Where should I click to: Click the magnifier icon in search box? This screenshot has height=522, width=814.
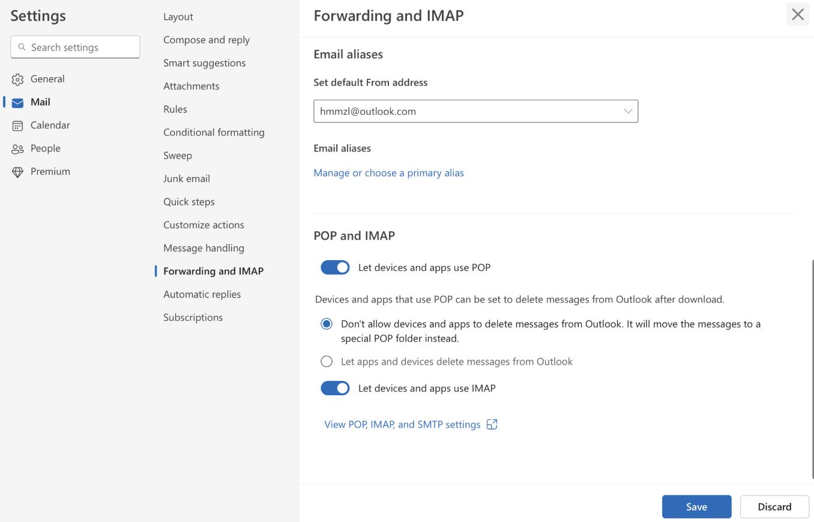22,47
